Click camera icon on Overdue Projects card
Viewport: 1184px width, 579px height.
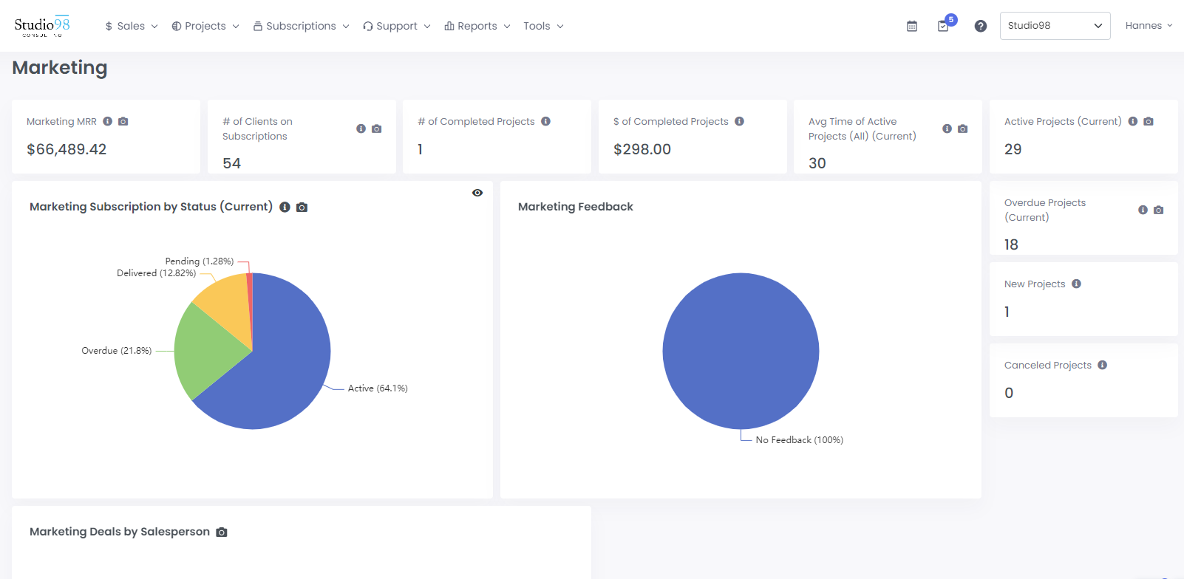[1158, 210]
